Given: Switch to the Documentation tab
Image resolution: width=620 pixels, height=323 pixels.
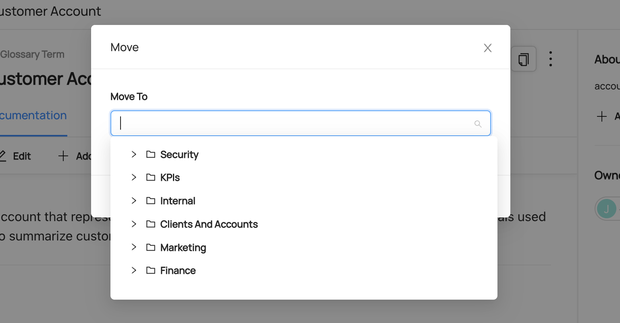Looking at the screenshot, I should (33, 116).
